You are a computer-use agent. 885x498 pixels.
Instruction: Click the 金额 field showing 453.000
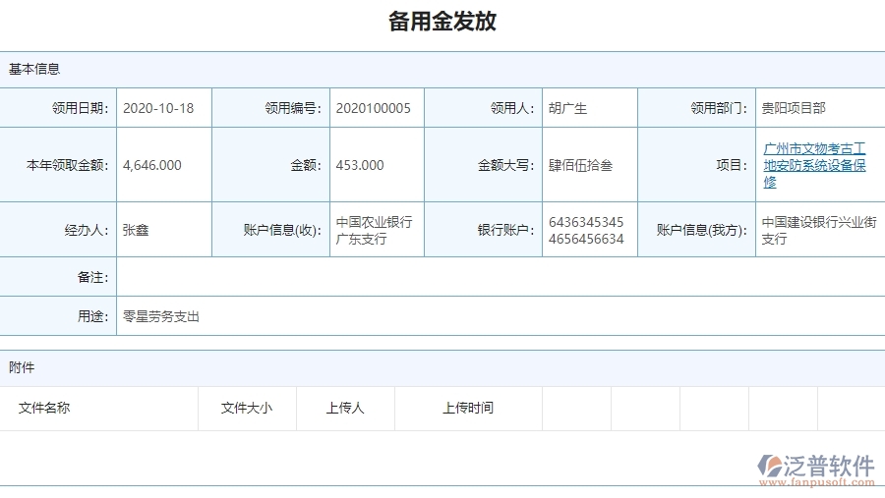(360, 165)
